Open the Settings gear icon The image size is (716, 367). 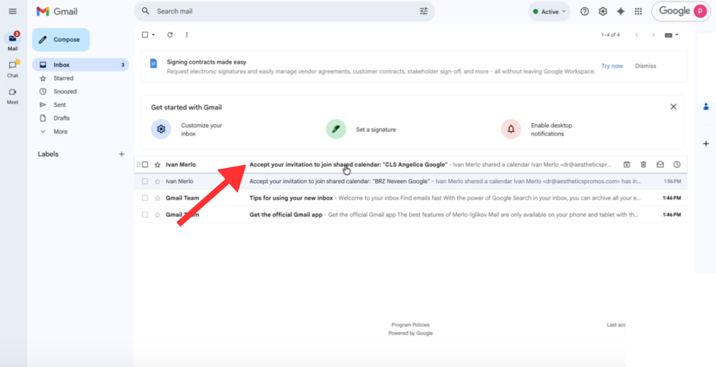pyautogui.click(x=603, y=12)
